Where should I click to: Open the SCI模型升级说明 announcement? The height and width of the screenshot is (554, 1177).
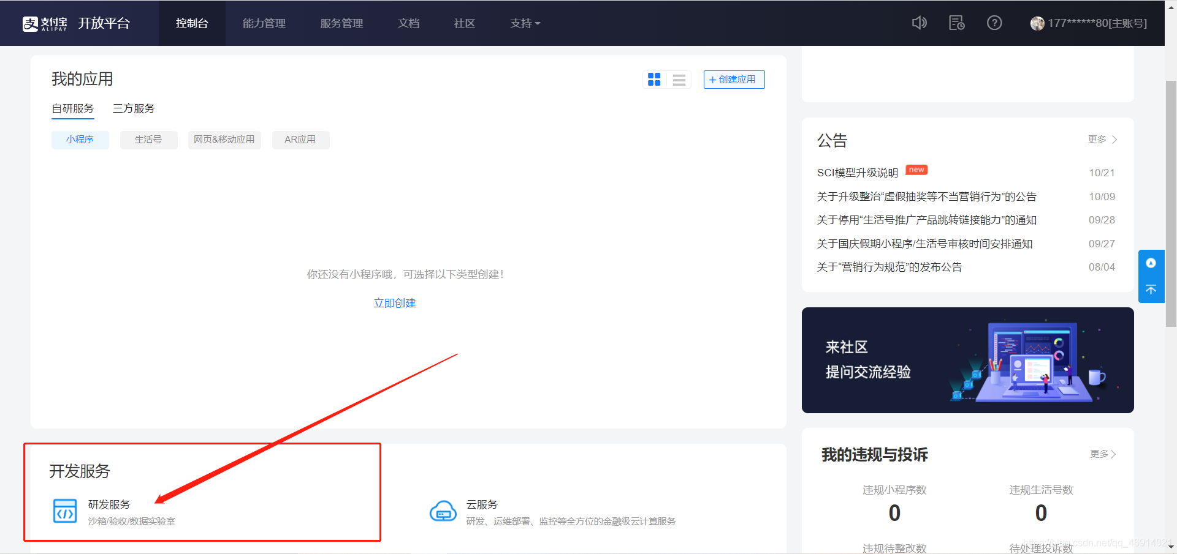(857, 173)
